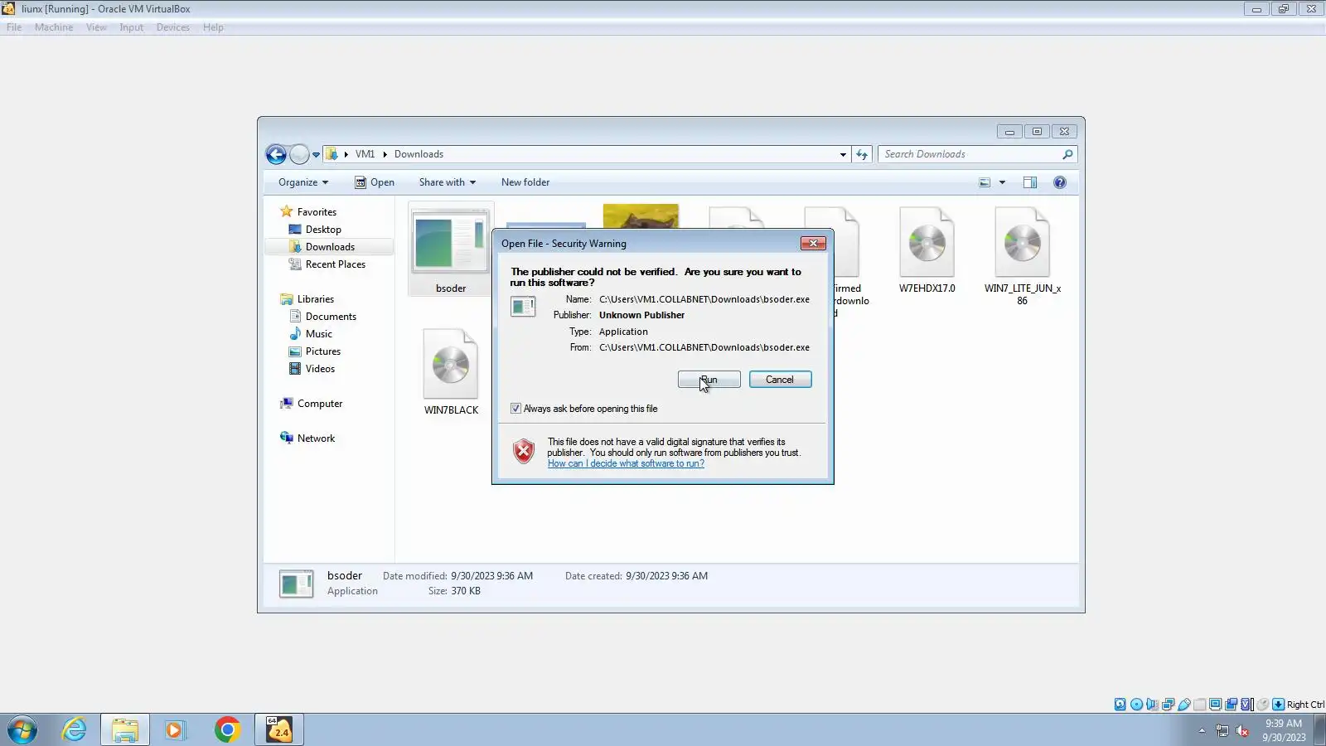Change your view using the view icon
Image resolution: width=1326 pixels, height=746 pixels.
(985, 182)
